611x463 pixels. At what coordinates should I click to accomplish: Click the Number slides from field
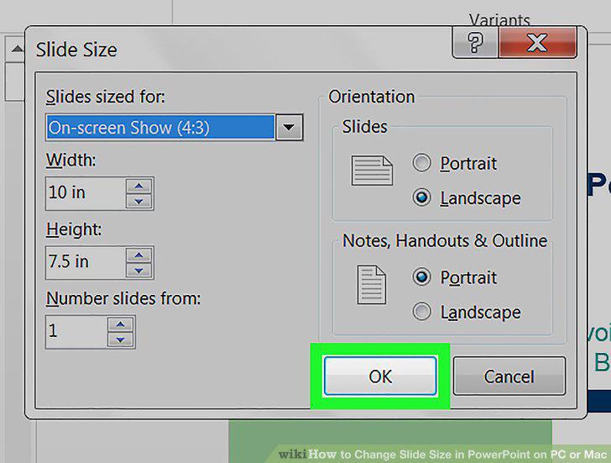coord(76,332)
